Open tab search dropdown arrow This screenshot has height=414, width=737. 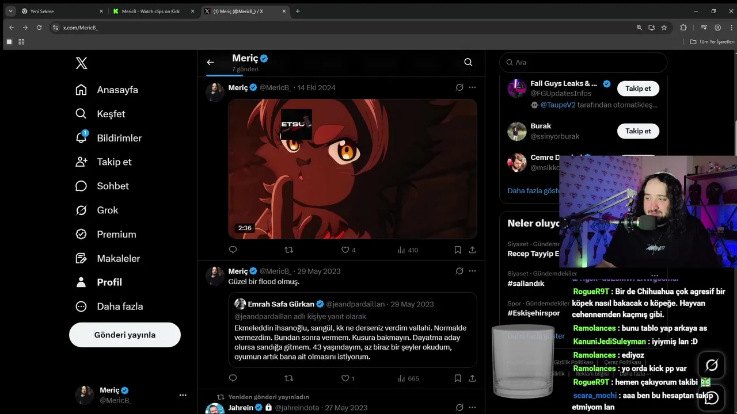tap(10, 11)
